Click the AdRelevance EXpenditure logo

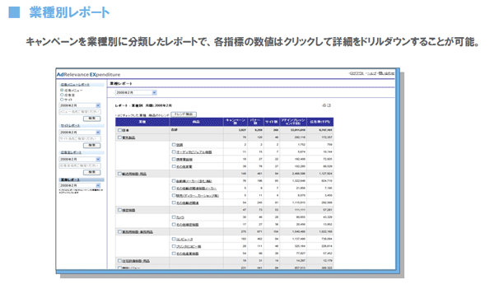point(89,75)
